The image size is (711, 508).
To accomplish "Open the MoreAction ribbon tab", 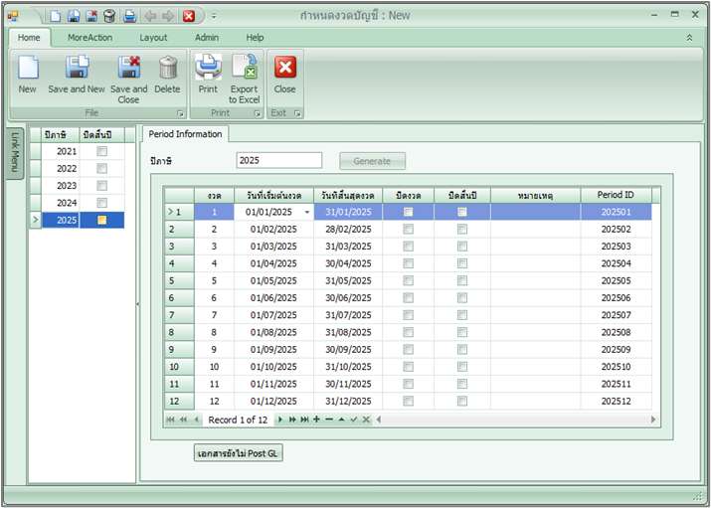I will point(89,38).
